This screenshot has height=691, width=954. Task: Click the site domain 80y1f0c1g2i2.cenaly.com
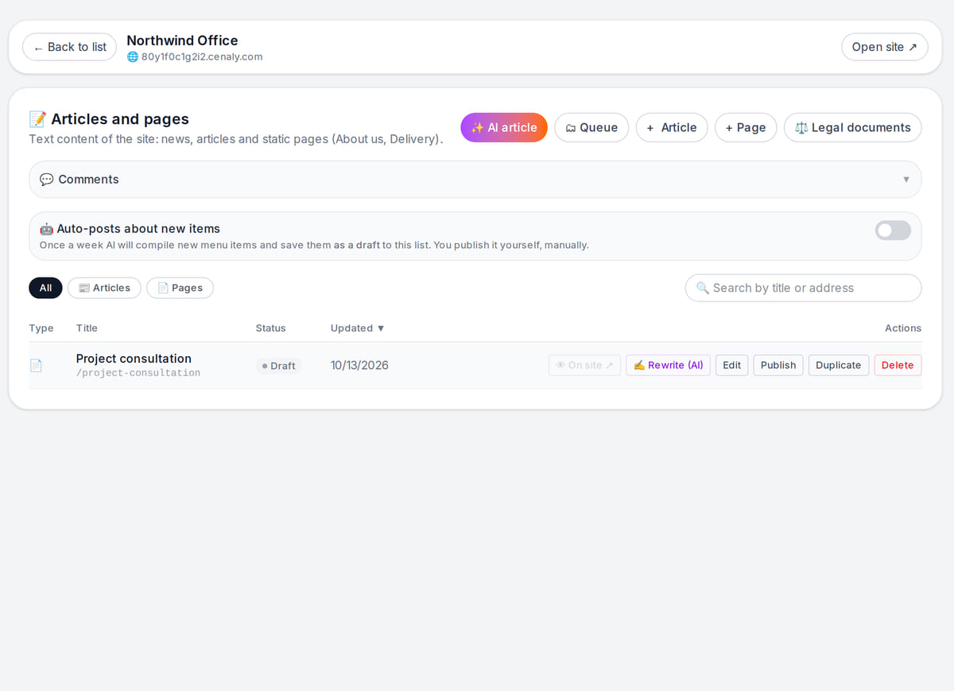pos(202,57)
